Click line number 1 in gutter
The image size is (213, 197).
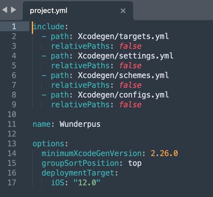14,26
